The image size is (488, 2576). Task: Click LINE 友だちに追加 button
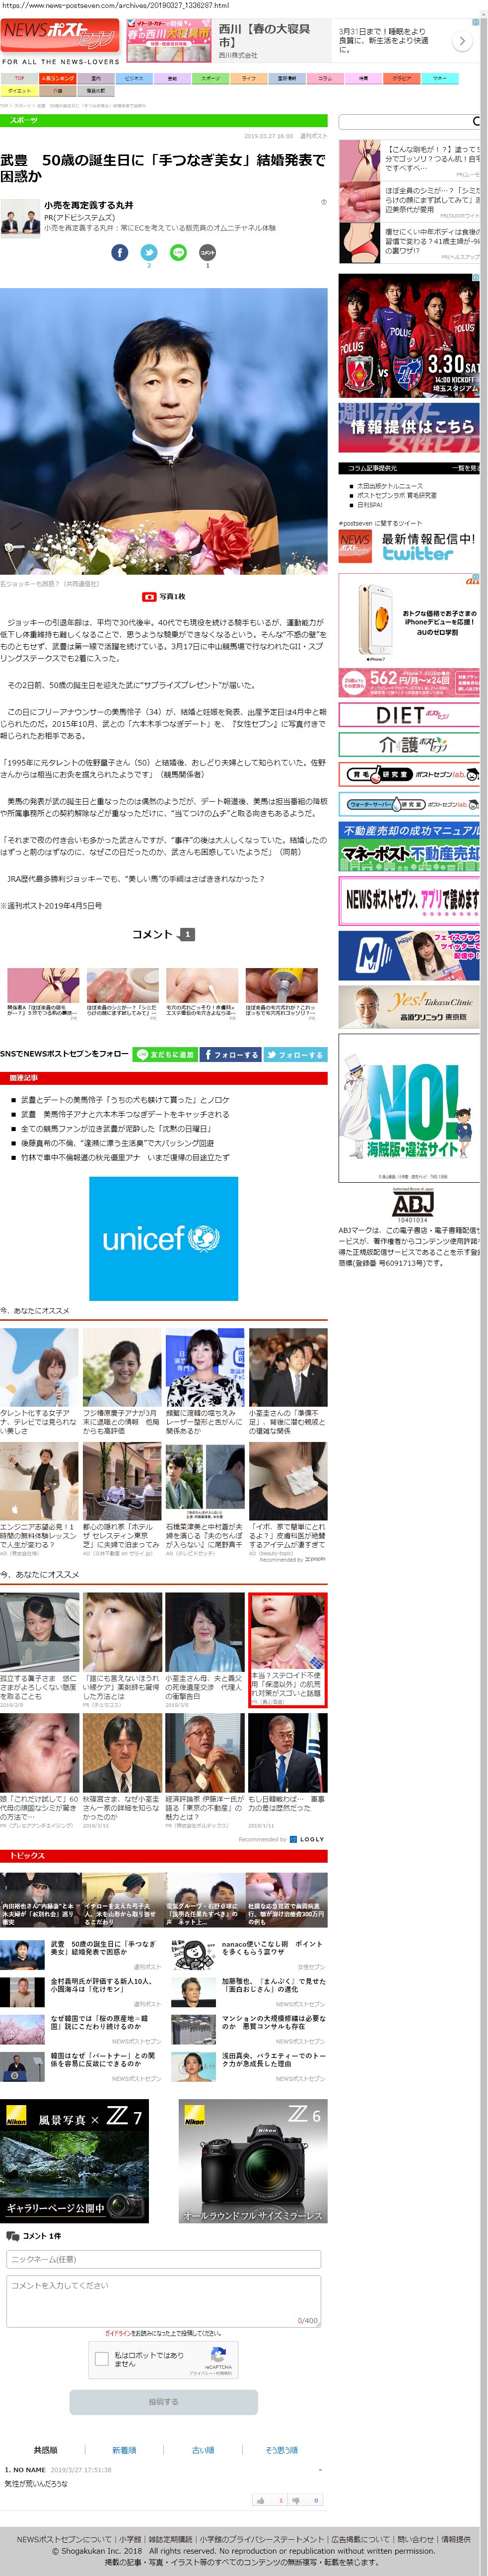[165, 1054]
